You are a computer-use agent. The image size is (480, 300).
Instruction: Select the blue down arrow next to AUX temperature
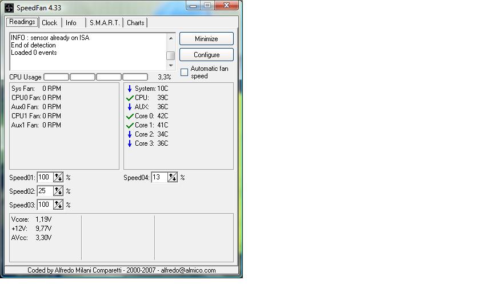[x=130, y=107]
